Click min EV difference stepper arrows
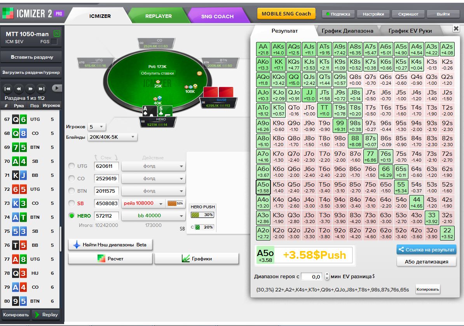464x326 pixels. tap(327, 276)
